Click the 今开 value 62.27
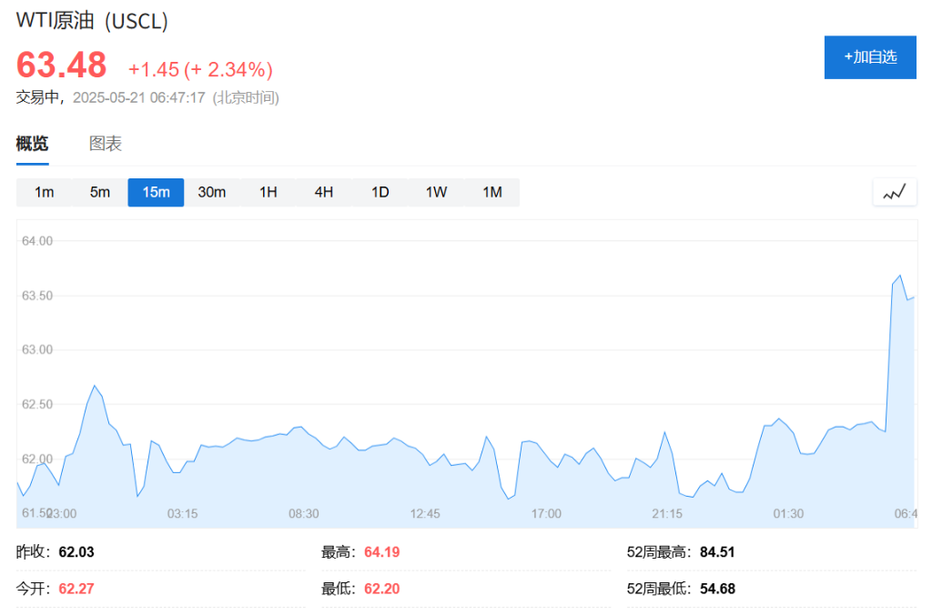932x616 pixels. click(76, 590)
